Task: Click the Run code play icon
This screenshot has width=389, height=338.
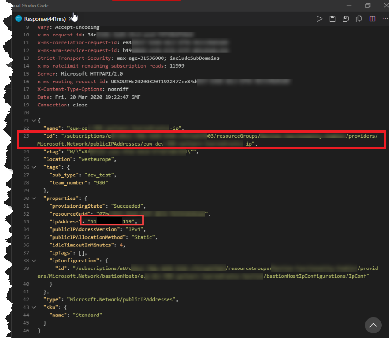Action: [x=319, y=19]
